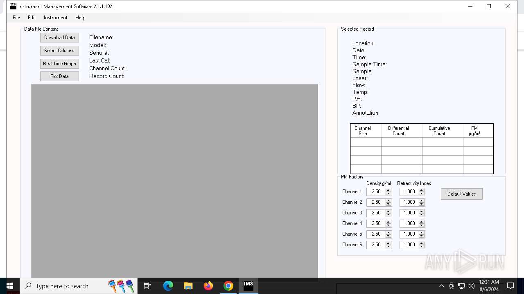The height and width of the screenshot is (294, 524).
Task: Increase Channel 2 density with up arrow
Action: point(388,200)
